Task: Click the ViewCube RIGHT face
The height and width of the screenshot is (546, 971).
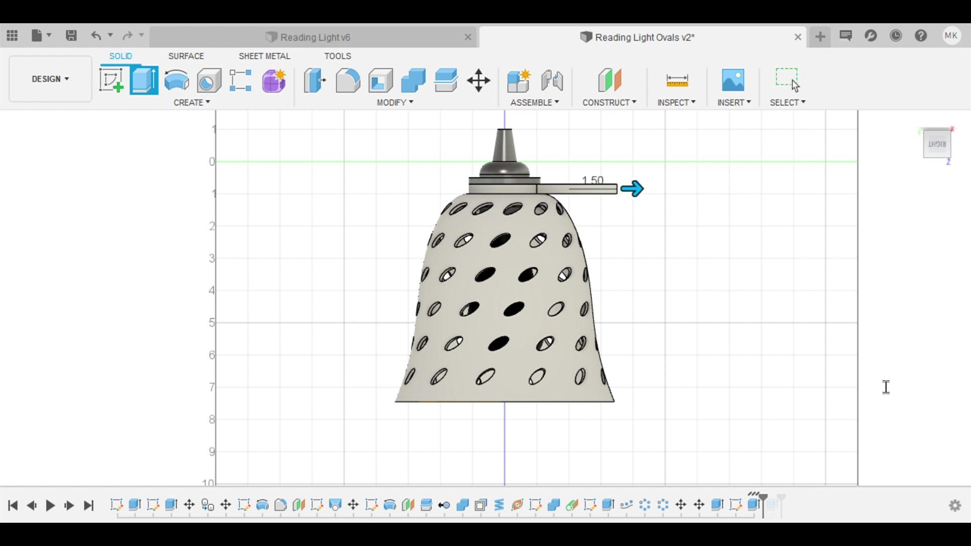Action: 937,144
